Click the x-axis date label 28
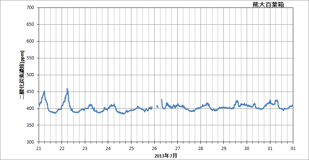This screenshot has height=160, width=309. coord(201,148)
